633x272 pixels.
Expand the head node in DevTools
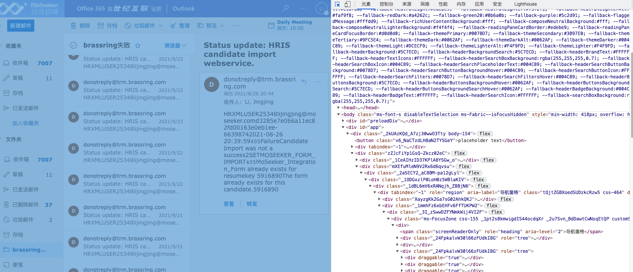click(x=338, y=108)
